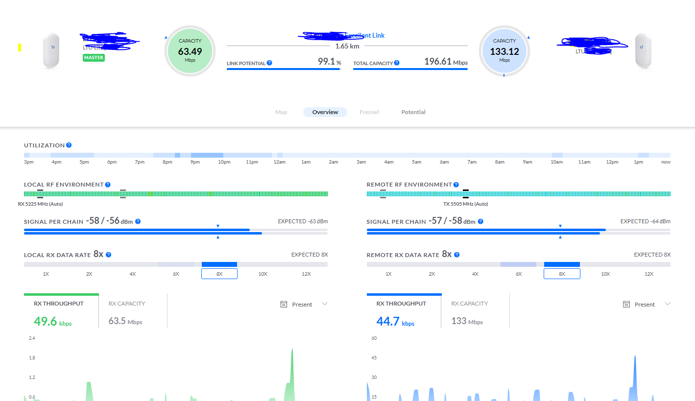The width and height of the screenshot is (695, 401).
Task: Click the Local RX Data Rate help icon
Action: [x=109, y=255]
